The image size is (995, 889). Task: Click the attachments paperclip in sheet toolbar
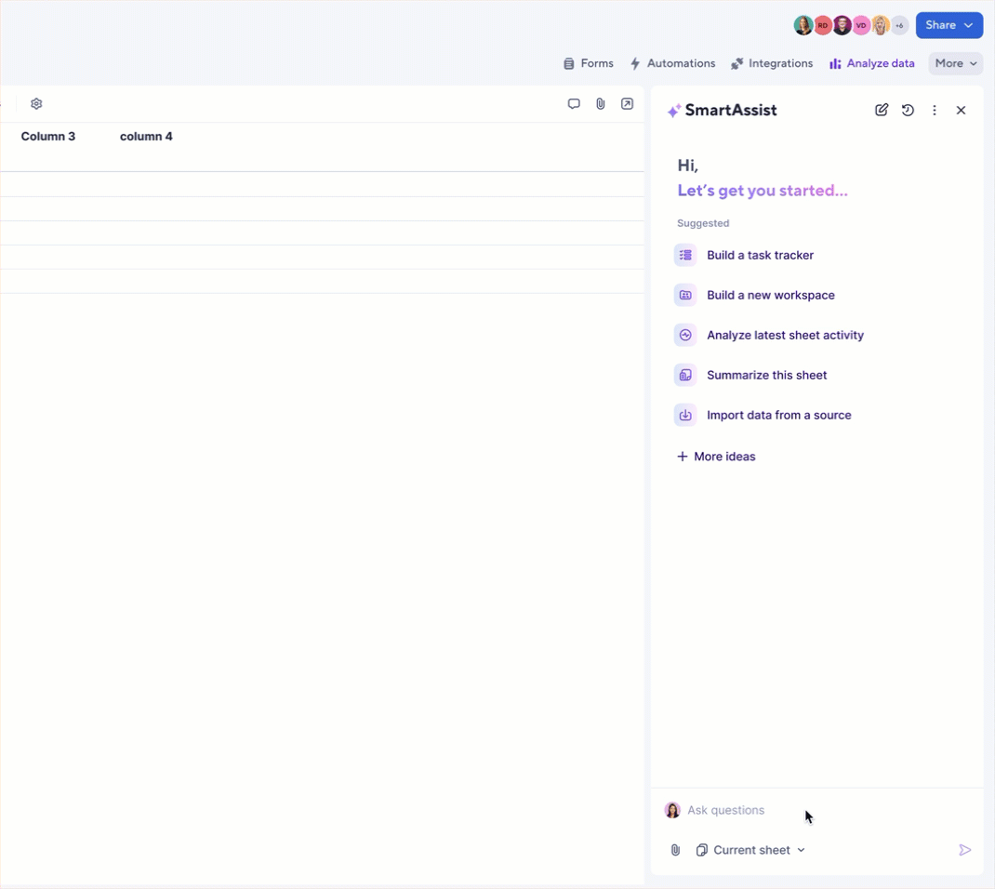[601, 104]
